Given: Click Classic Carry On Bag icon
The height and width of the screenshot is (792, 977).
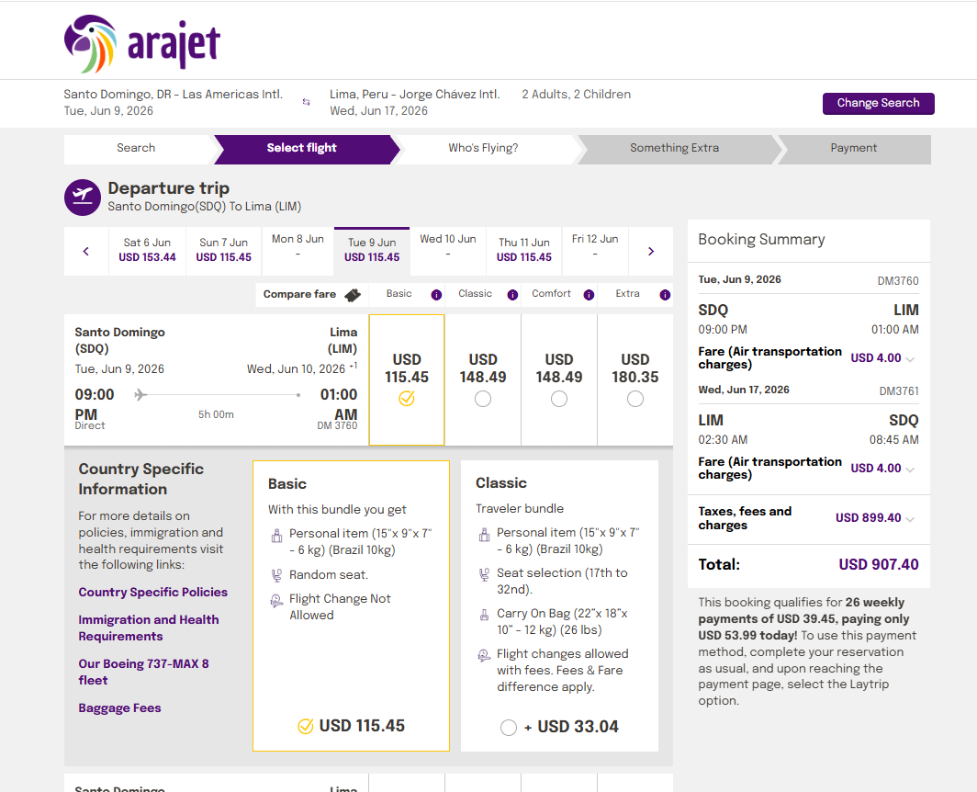Looking at the screenshot, I should pyautogui.click(x=484, y=615).
